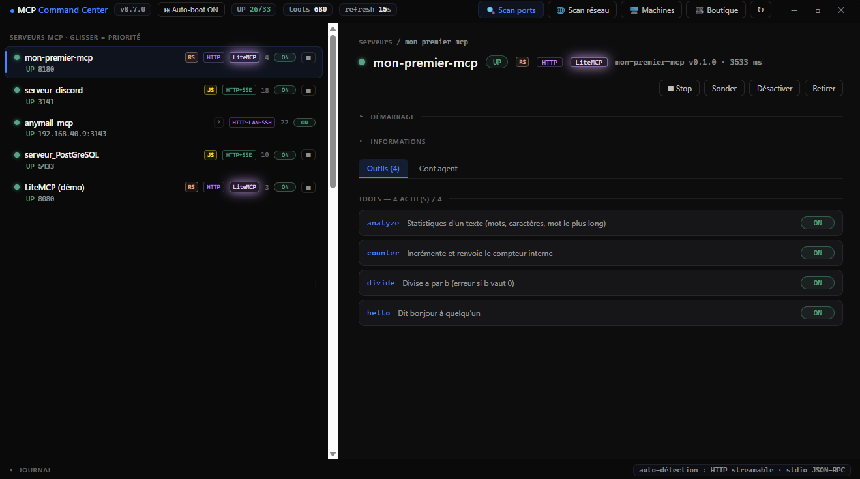The height and width of the screenshot is (479, 860).
Task: Open Scan réseau
Action: click(x=582, y=10)
